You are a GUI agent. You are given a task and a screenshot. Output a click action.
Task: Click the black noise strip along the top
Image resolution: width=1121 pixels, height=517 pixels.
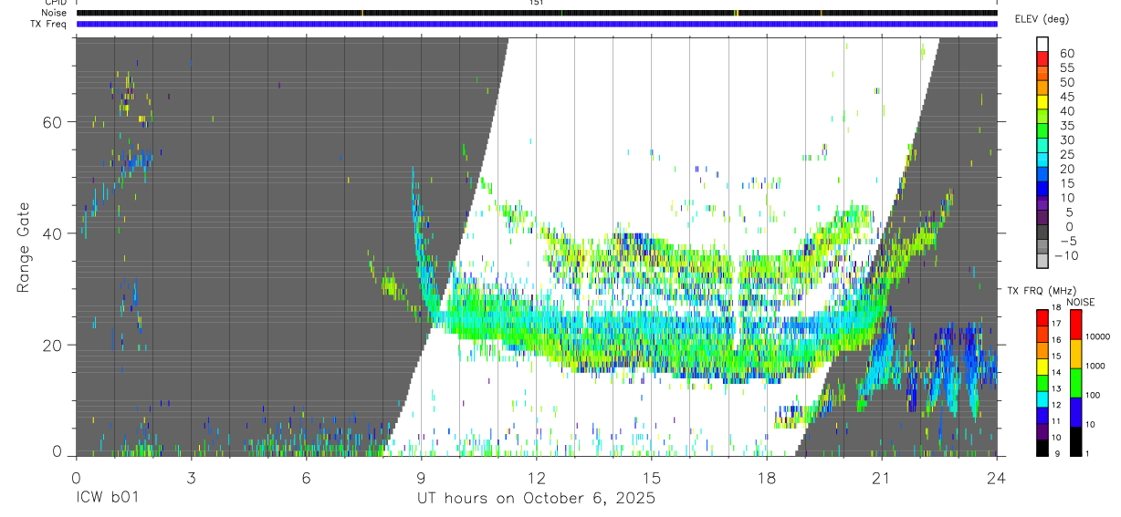point(536,13)
